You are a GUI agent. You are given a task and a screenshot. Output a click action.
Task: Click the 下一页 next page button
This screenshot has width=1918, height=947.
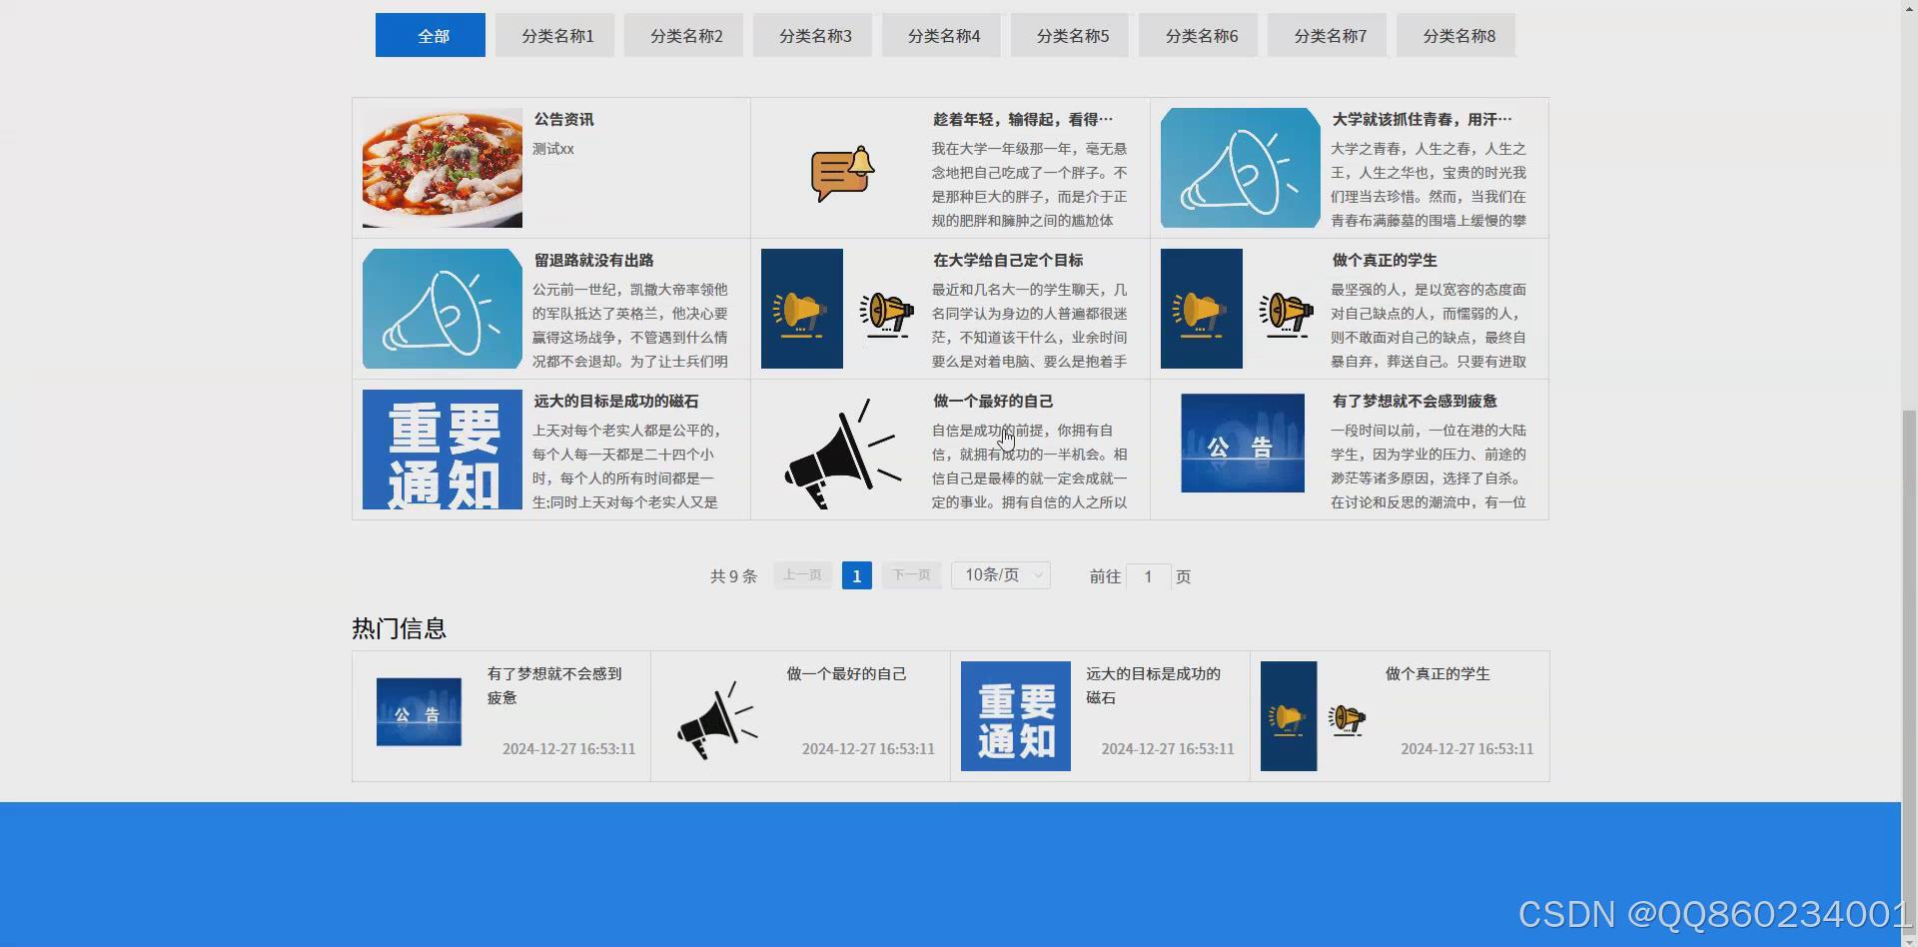[x=911, y=575]
